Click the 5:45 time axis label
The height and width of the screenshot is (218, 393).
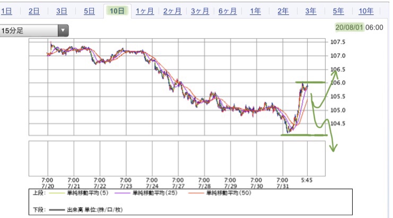click(x=307, y=180)
